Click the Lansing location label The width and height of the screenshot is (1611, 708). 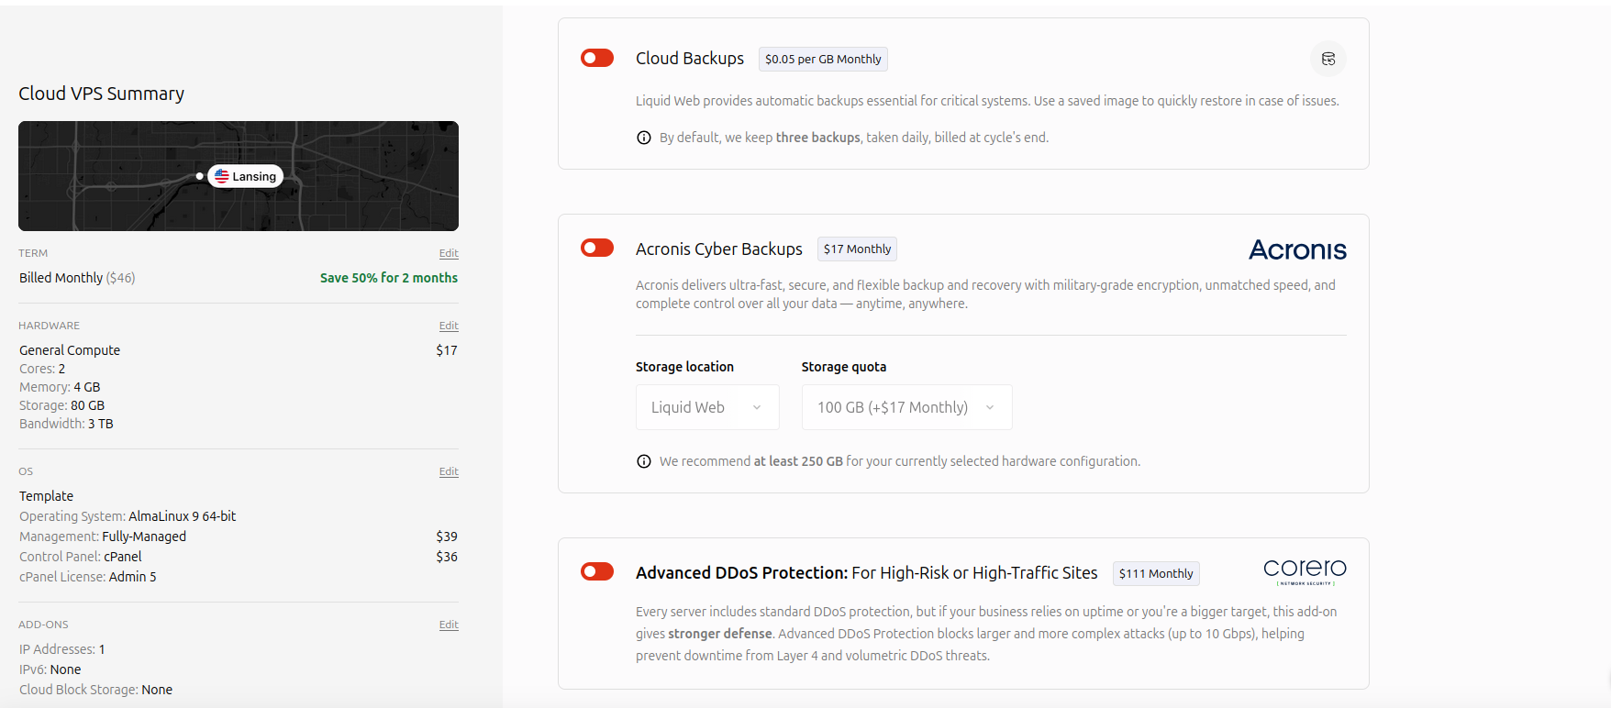[x=246, y=176]
